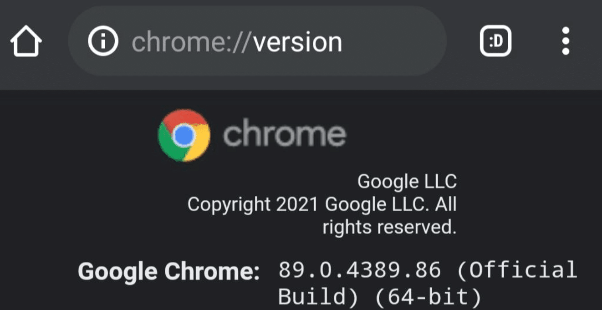This screenshot has width=602, height=310.
Task: Click the "(Official" text after the version
Action: [x=517, y=270]
